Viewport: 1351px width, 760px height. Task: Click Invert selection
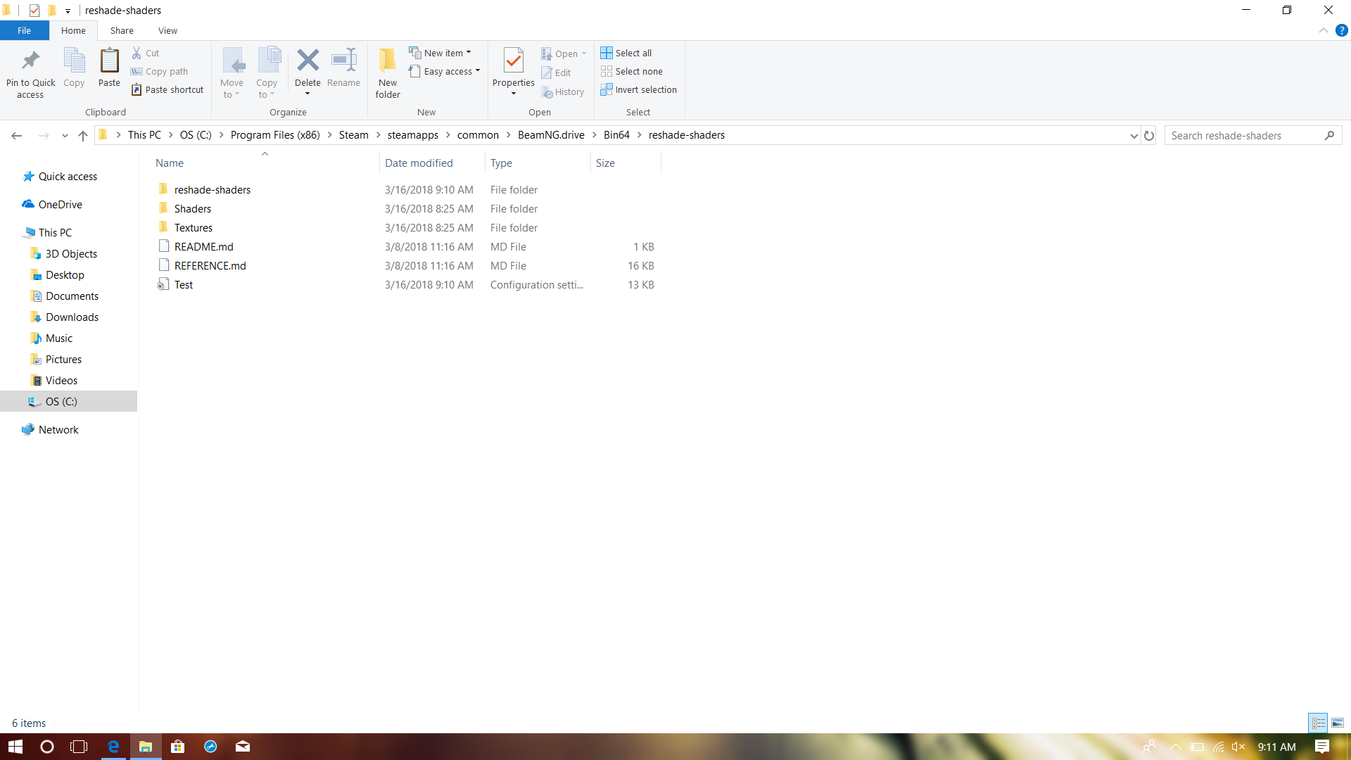click(639, 89)
